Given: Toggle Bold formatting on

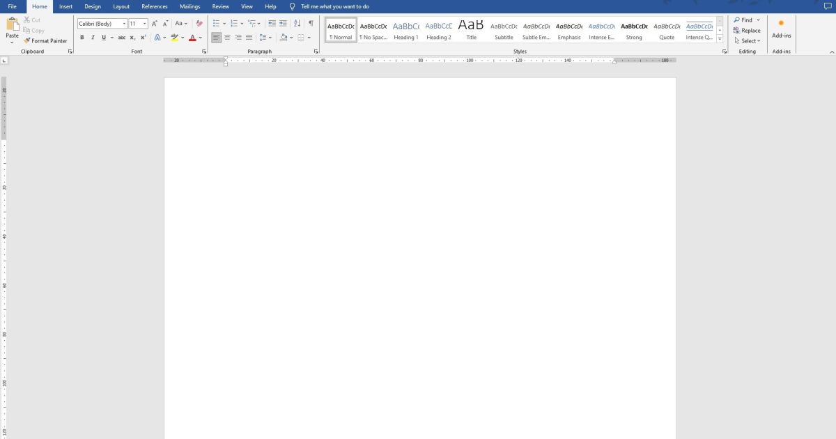Looking at the screenshot, I should coord(82,38).
